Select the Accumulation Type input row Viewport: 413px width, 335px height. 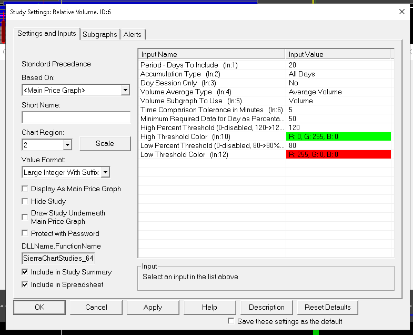[x=265, y=74]
